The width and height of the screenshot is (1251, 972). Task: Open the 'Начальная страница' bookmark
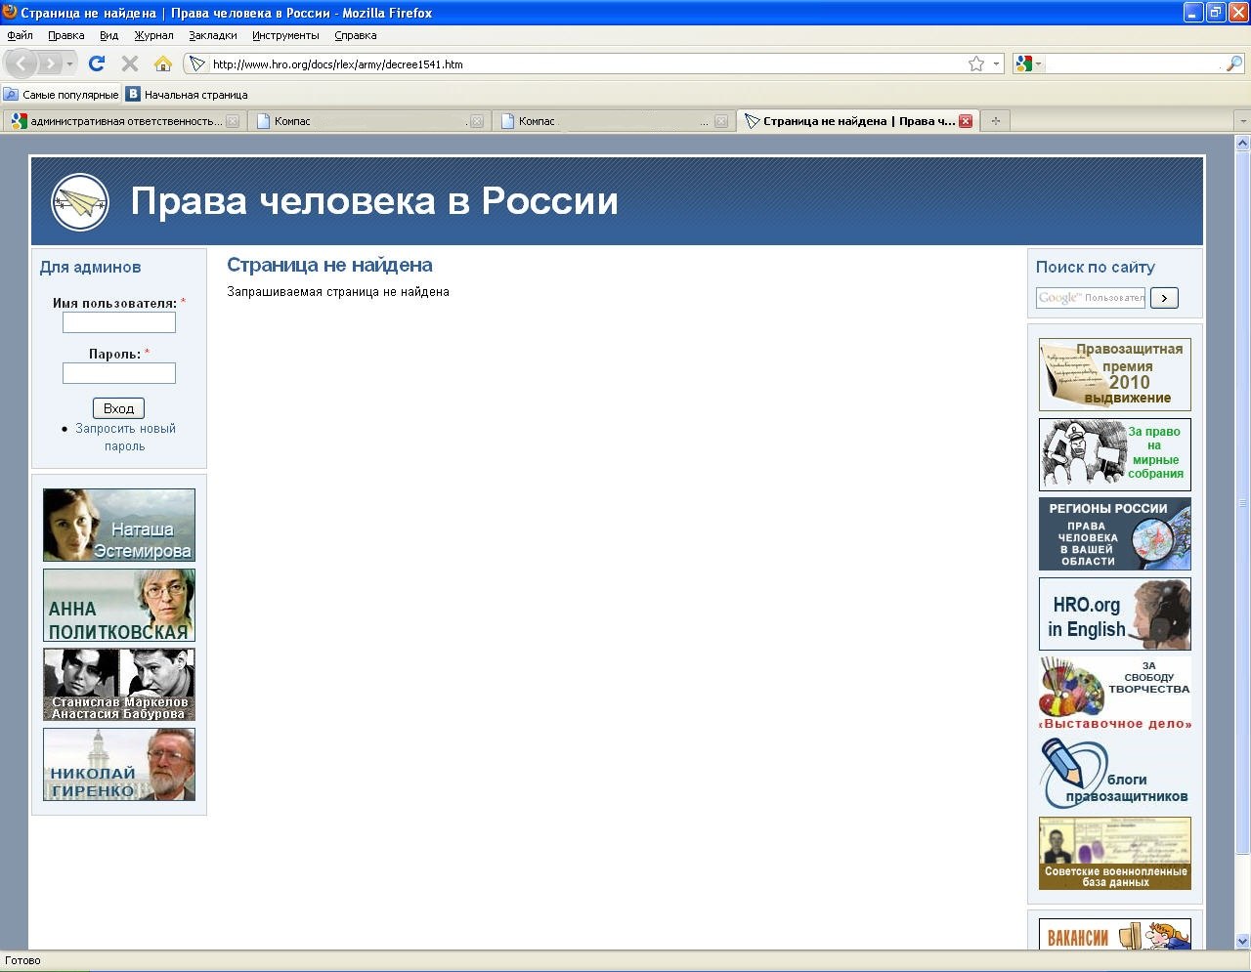click(x=187, y=95)
